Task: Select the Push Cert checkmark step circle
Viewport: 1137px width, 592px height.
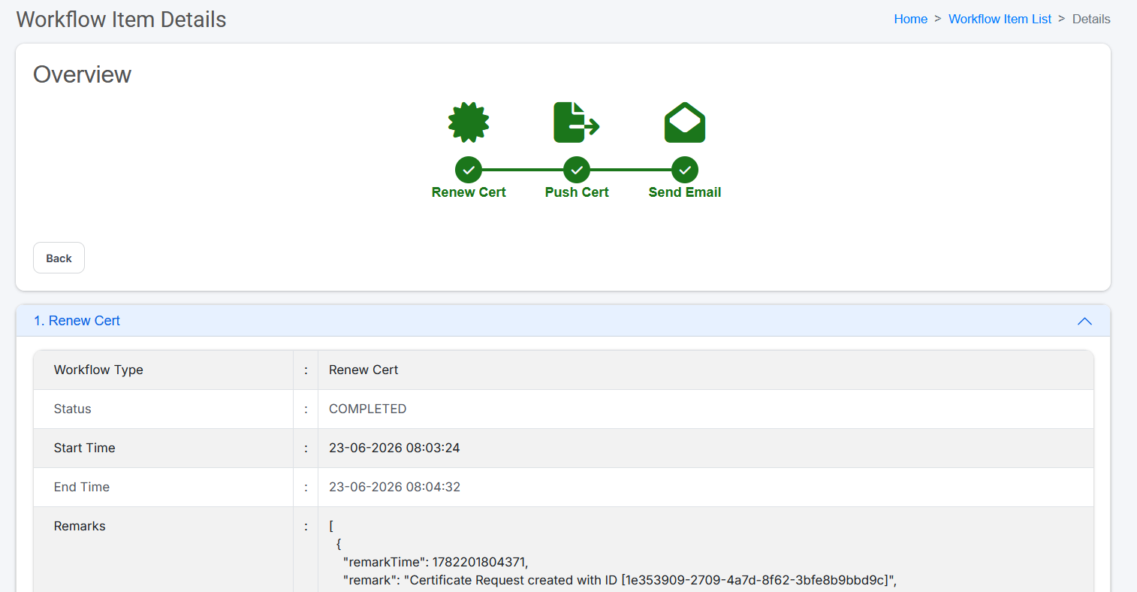Action: pos(577,170)
